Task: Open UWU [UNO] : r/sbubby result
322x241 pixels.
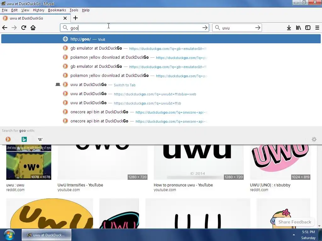Action: coord(270,185)
